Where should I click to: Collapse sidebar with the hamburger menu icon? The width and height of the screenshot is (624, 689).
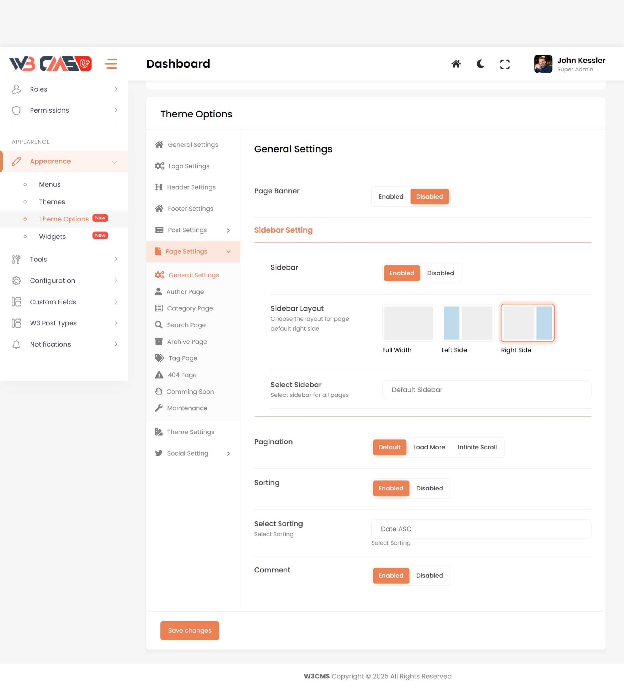click(111, 64)
